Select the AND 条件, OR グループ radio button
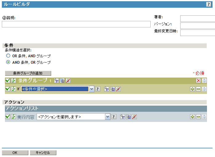The width and height of the screenshot is (215, 157). (8, 62)
